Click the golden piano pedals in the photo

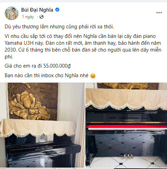pyautogui.click(x=128, y=156)
